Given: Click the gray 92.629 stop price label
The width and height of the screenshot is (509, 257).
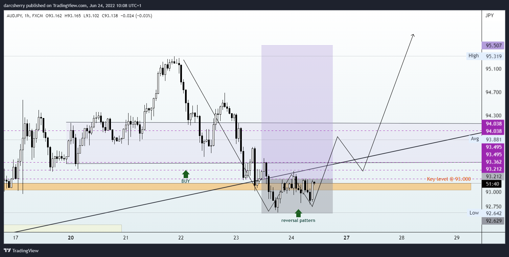Looking at the screenshot, I should [x=493, y=221].
